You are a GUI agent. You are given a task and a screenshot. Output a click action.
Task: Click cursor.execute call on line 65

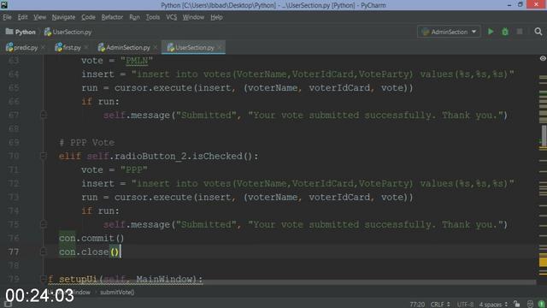pyautogui.click(x=263, y=88)
